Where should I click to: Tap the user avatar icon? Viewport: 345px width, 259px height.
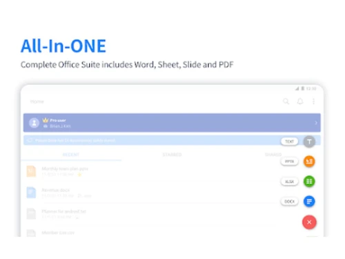point(34,123)
